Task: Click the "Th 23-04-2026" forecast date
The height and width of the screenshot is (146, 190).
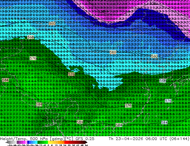Action: click(126, 139)
